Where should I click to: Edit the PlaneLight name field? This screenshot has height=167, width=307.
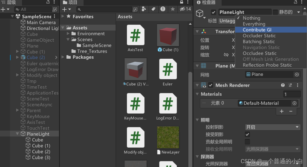[x=245, y=12]
